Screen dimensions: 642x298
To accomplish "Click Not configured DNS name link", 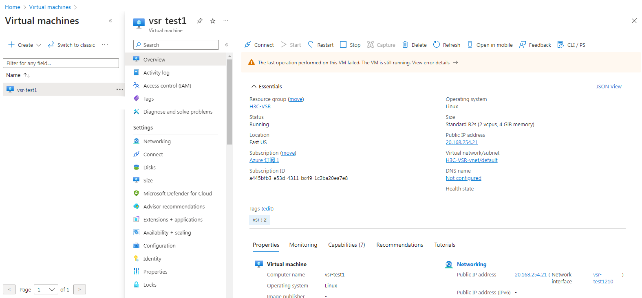I will click(463, 178).
